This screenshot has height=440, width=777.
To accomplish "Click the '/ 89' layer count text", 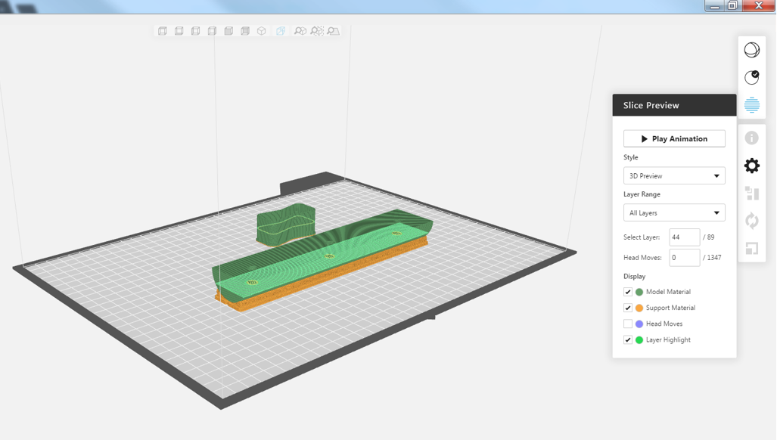I will point(709,237).
